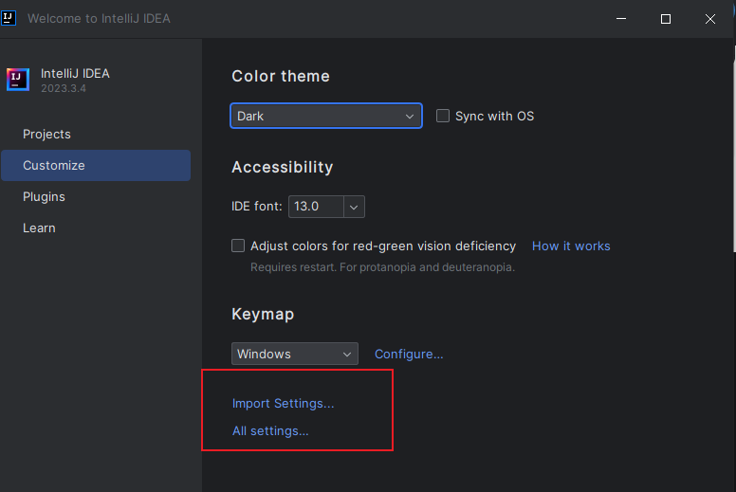Viewport: 736px width, 492px height.
Task: Click the IntelliJ IDEA logo in the sidebar
Action: pyautogui.click(x=18, y=80)
